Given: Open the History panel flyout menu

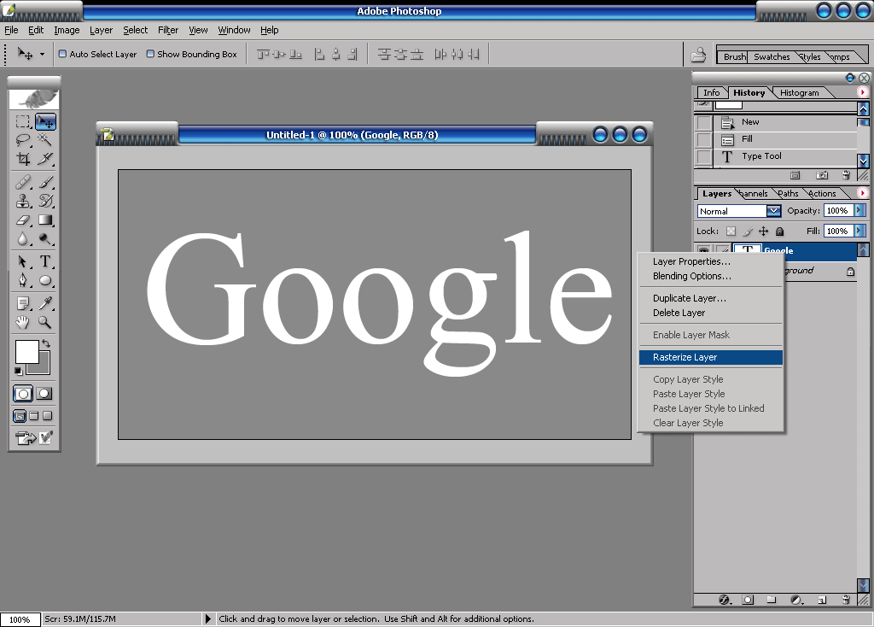Looking at the screenshot, I should pos(862,92).
